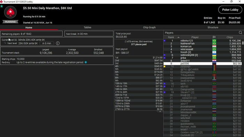The image size is (244, 137).
Task: Click the Ukraine flag beside sidlovskiy89
Action: coord(214,55)
